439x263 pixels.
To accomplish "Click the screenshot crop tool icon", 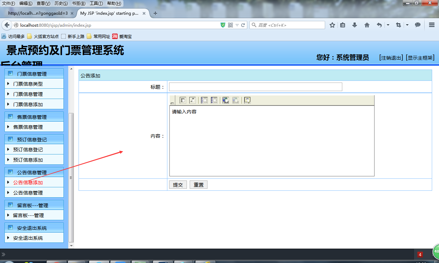I will tap(398, 25).
